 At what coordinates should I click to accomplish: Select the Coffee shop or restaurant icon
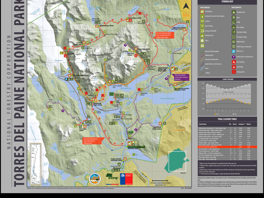234,46
